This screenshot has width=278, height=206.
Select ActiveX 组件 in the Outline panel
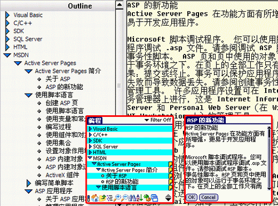62,175
